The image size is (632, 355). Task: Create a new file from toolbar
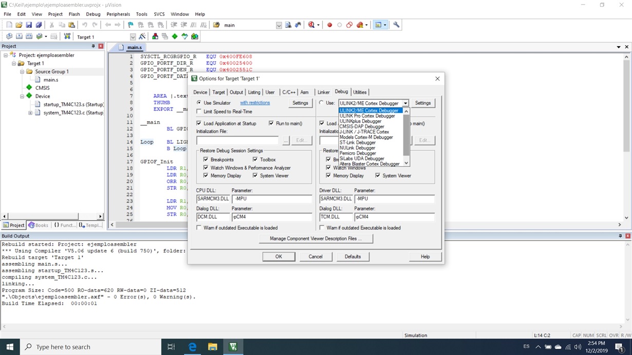(9, 25)
